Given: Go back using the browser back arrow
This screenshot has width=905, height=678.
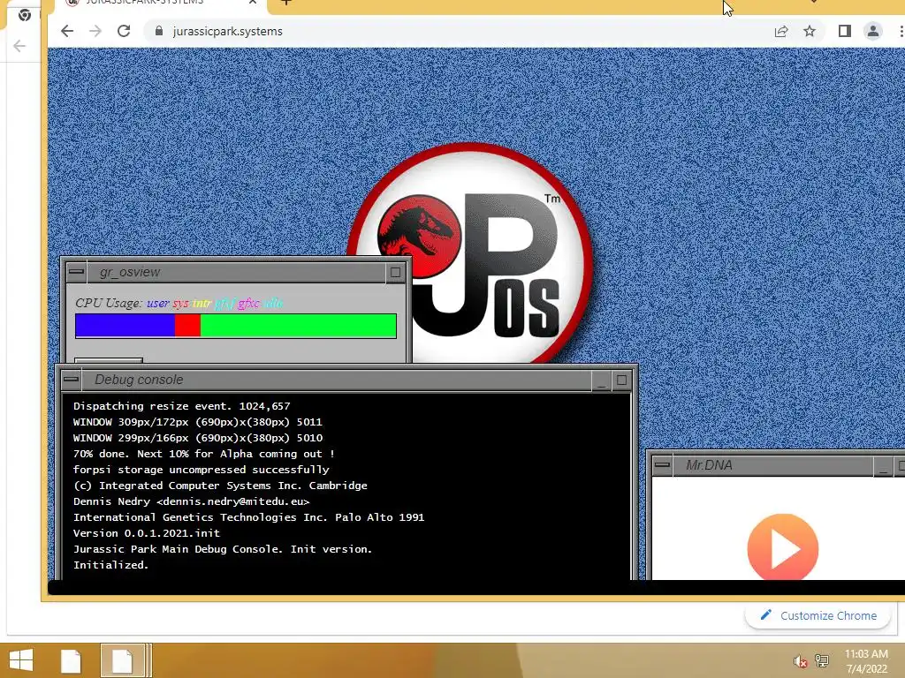Looking at the screenshot, I should coord(67,31).
